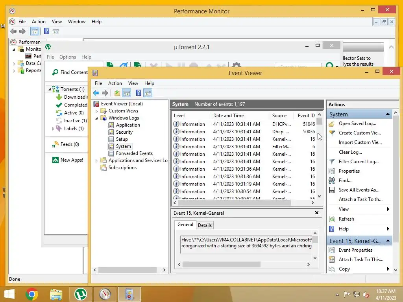Switch to the General tab of event
Screen dimensions: 403x302
(185, 225)
